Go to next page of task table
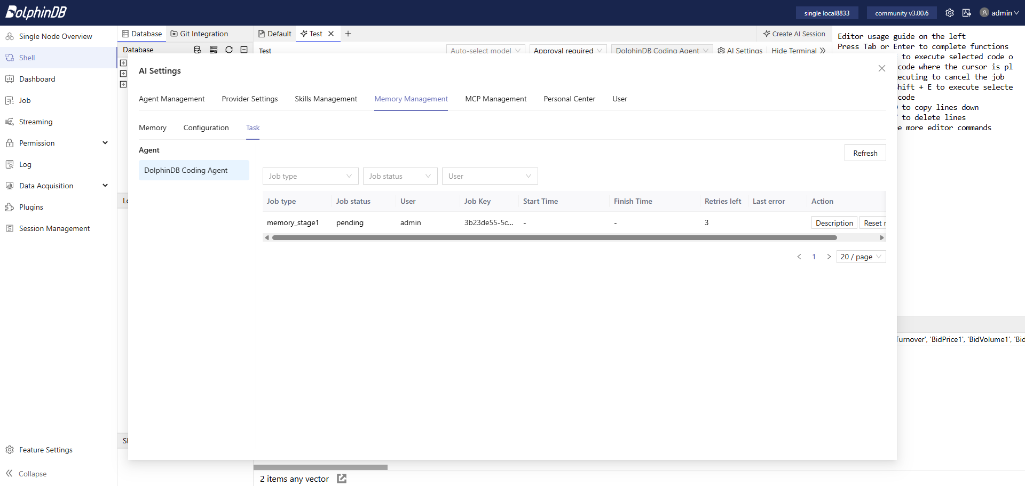This screenshot has width=1025, height=486. point(829,257)
